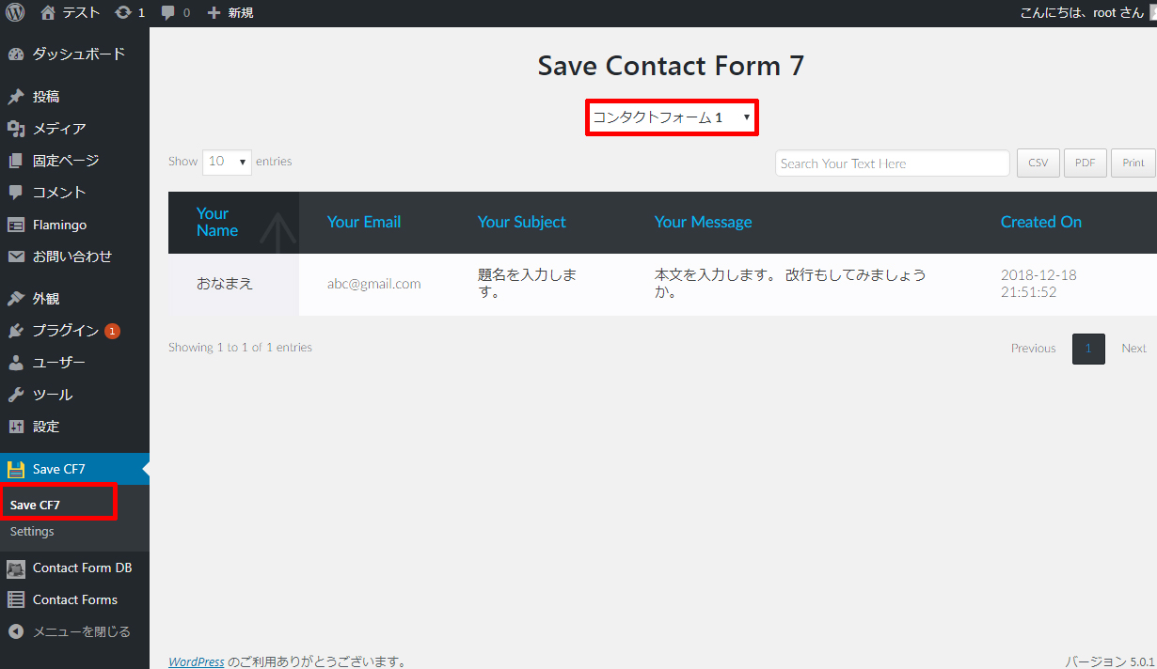Viewport: 1157px width, 669px height.
Task: Click the PDF export button
Action: point(1085,163)
